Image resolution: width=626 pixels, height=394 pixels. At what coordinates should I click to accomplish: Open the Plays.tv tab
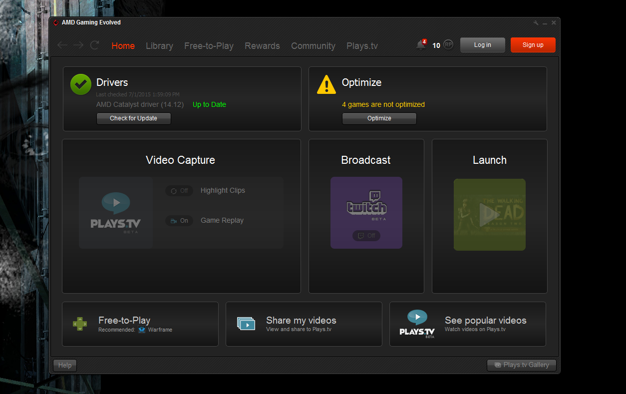pyautogui.click(x=362, y=46)
